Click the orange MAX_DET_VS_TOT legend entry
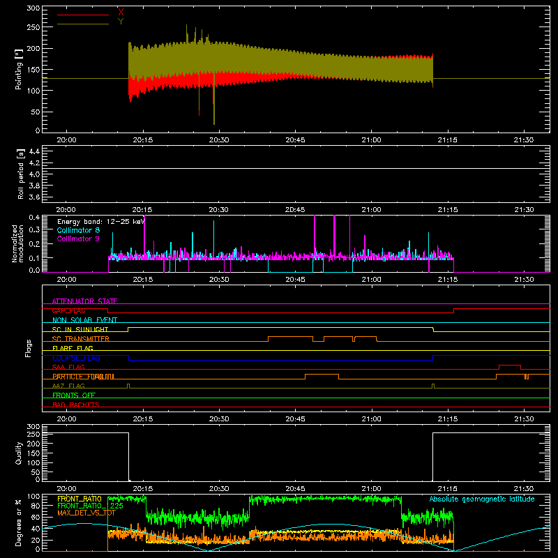This screenshot has height=558, width=558. click(x=86, y=513)
